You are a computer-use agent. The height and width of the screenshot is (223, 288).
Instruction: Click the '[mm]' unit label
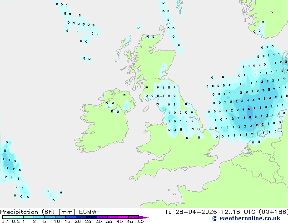point(67,212)
